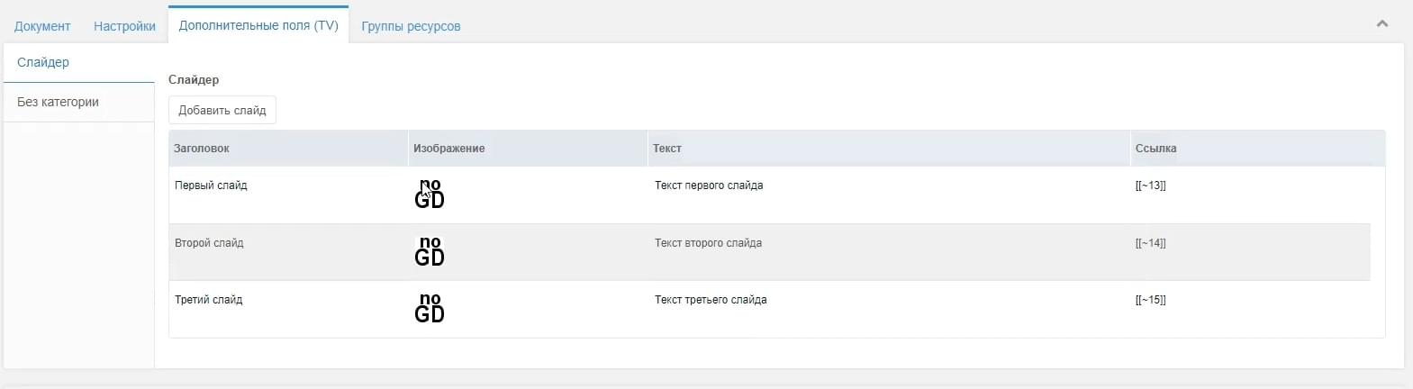The height and width of the screenshot is (389, 1413).
Task: Click the [[~14]] link cell
Action: point(1150,243)
